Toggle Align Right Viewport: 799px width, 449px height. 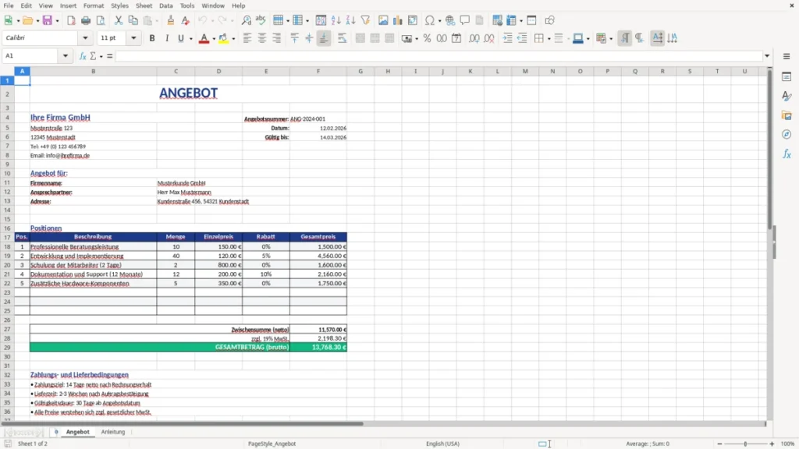click(x=277, y=38)
